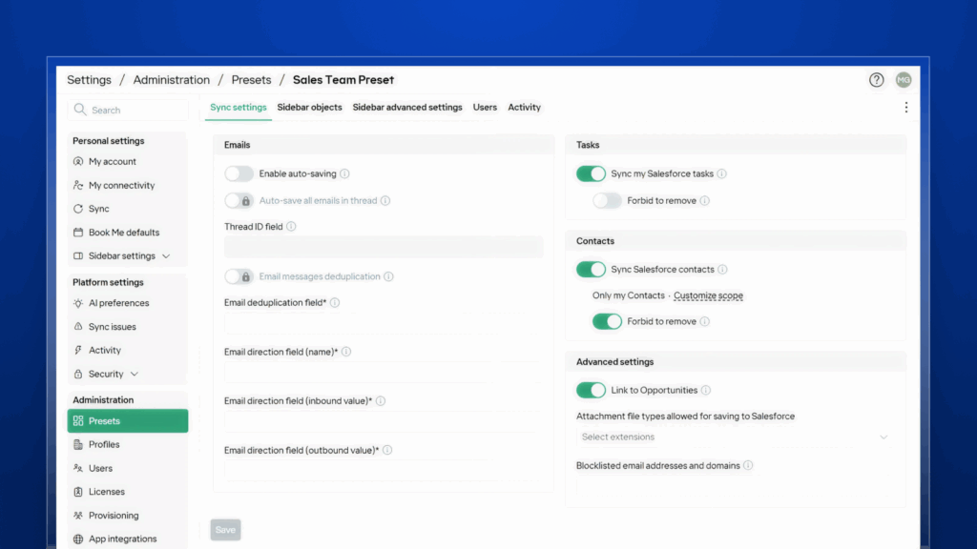
Task: Open the three-dot more options menu
Action: [x=905, y=108]
